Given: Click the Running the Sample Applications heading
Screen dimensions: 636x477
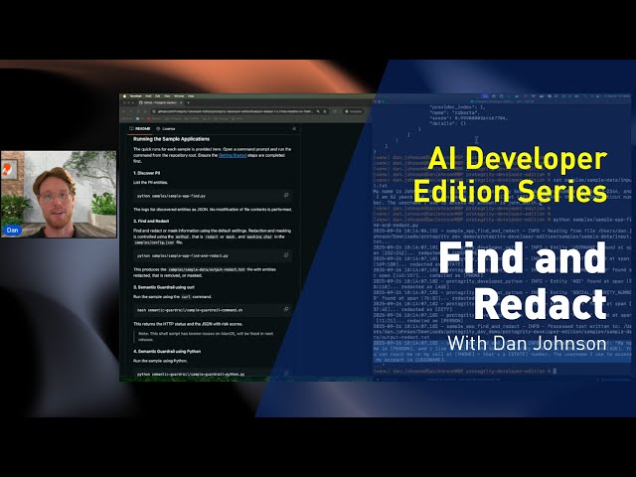Looking at the screenshot, I should [171, 139].
